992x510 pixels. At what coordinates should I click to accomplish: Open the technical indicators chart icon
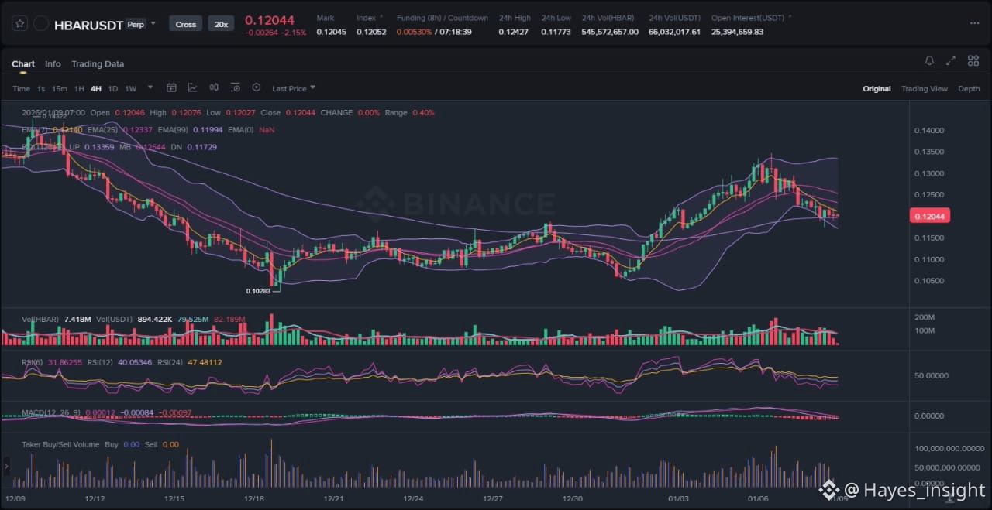[x=192, y=87]
